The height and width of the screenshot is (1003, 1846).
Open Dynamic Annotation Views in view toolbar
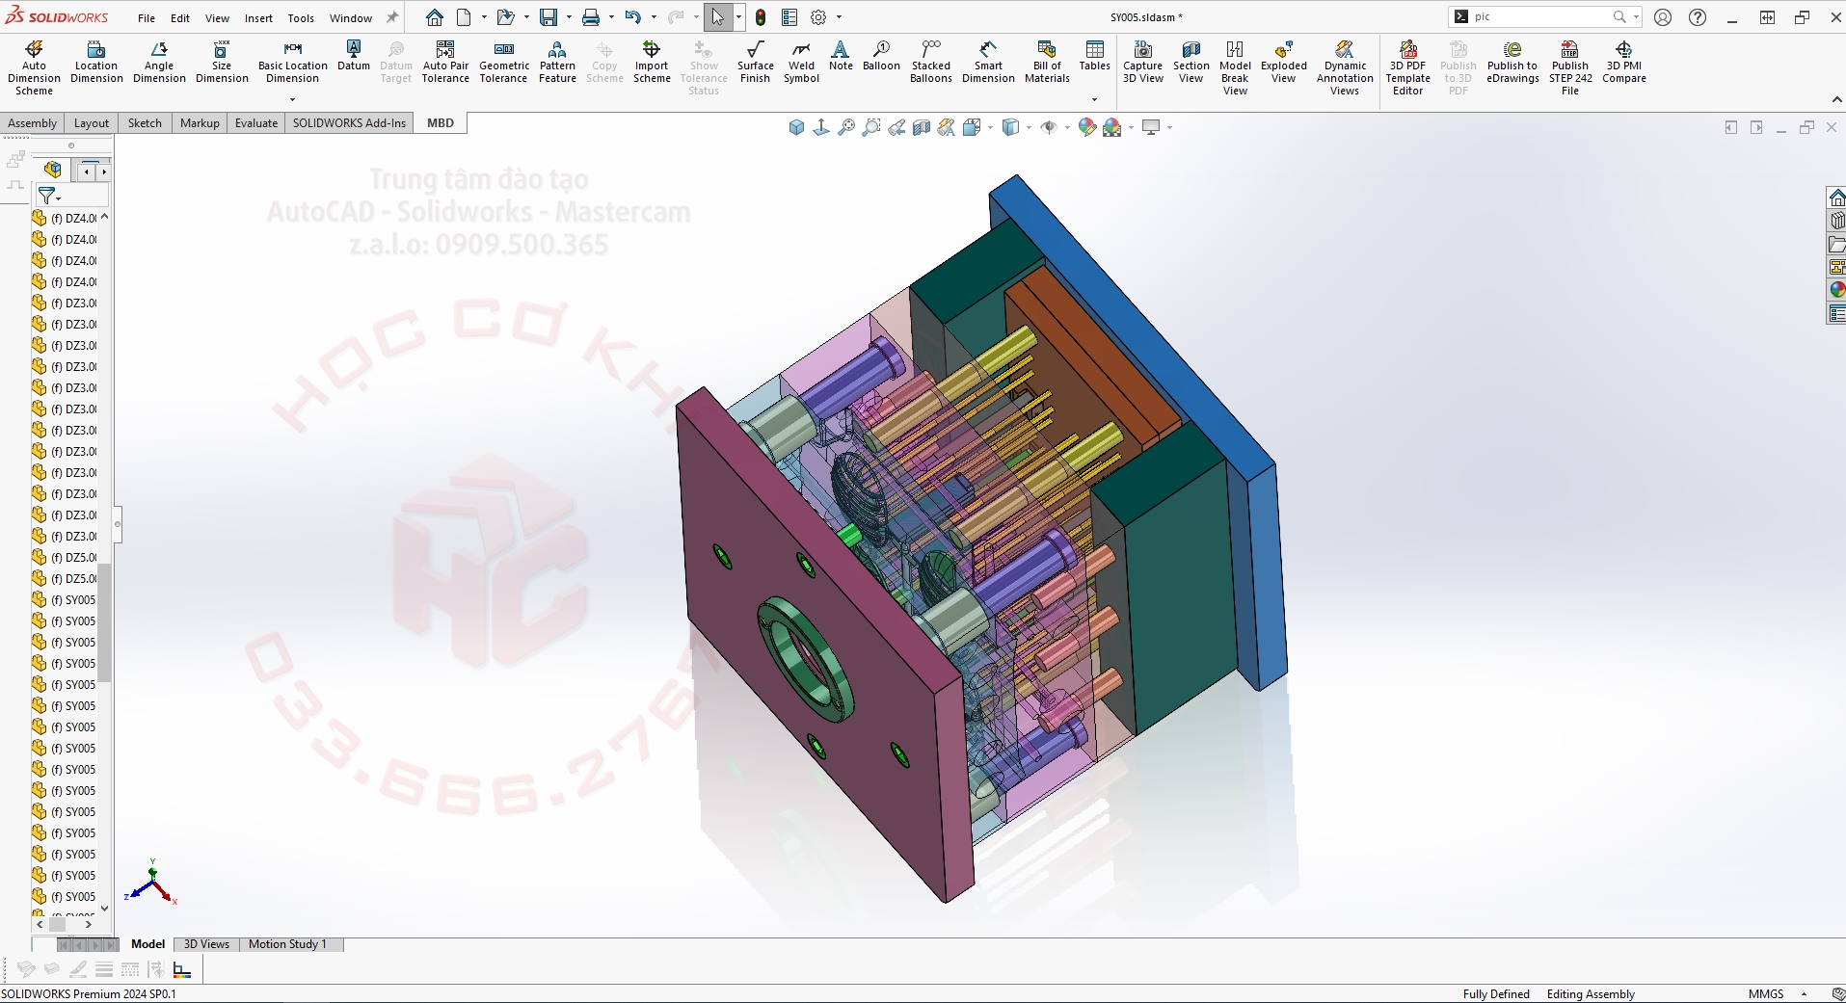pyautogui.click(x=947, y=127)
